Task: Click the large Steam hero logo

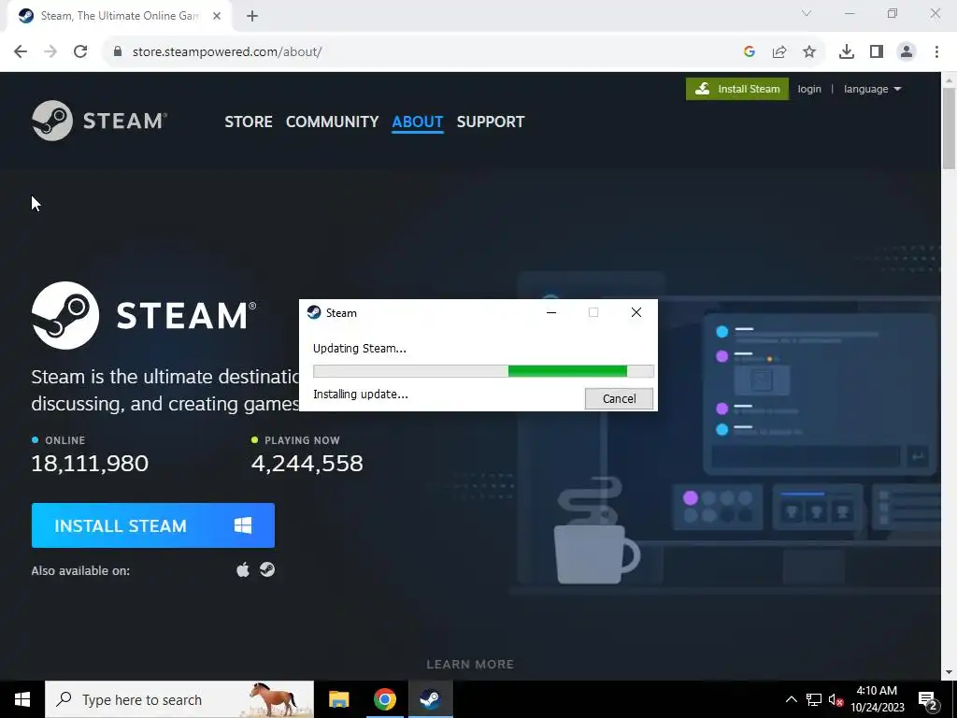Action: 144,316
